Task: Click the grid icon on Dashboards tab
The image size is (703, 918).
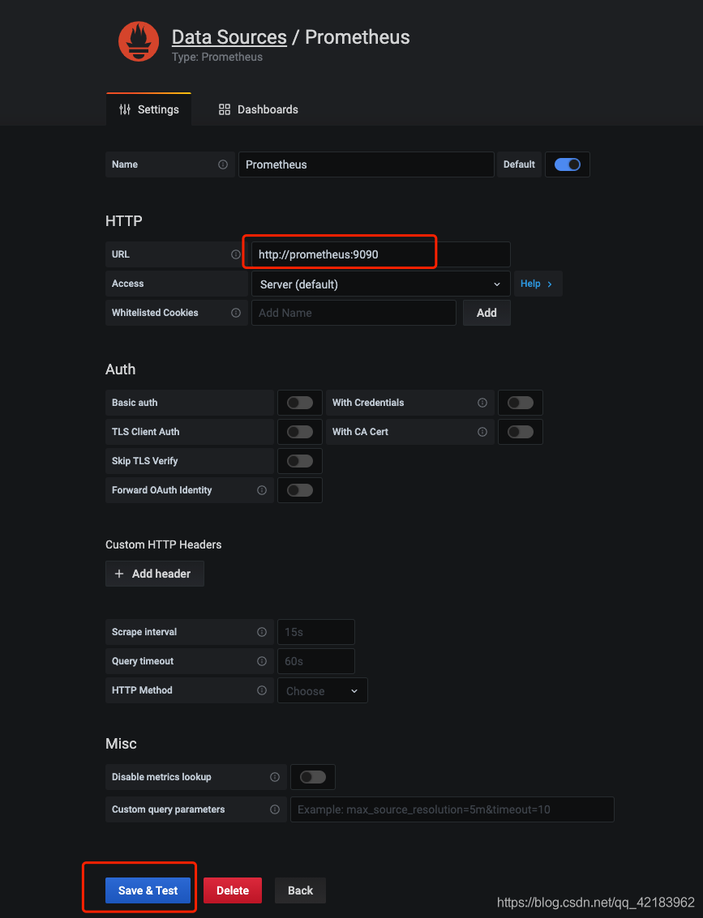Action: [x=225, y=109]
